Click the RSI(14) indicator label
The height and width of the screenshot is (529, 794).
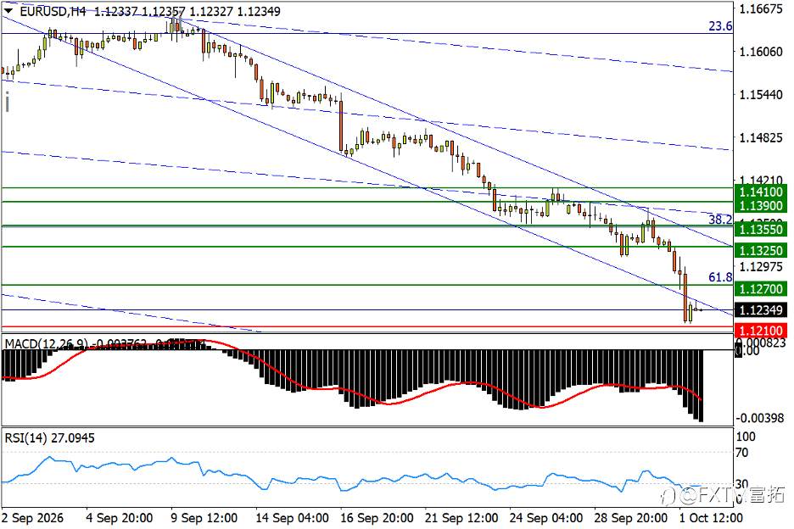[x=25, y=438]
